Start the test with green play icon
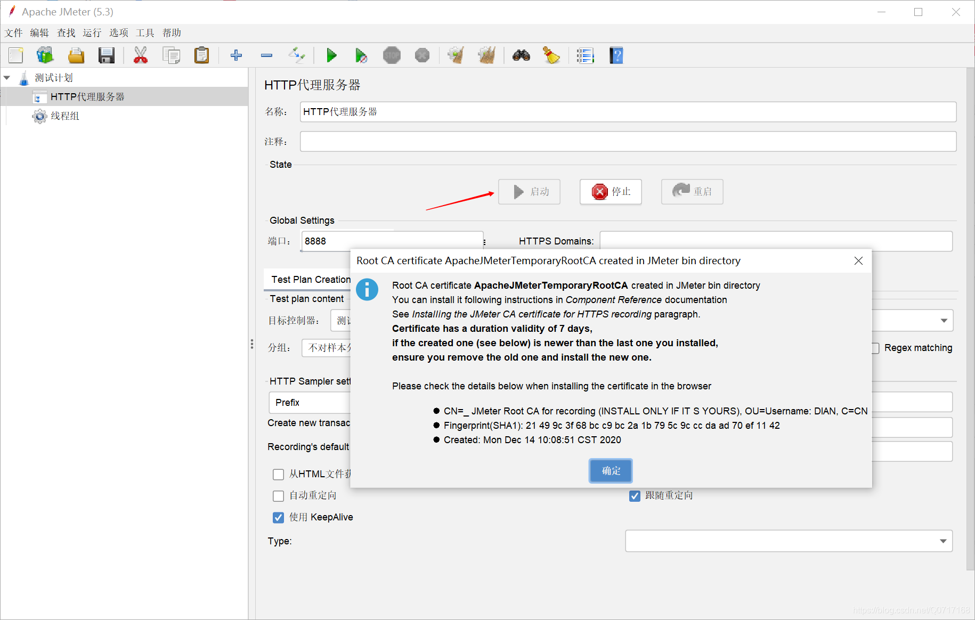 click(x=331, y=55)
